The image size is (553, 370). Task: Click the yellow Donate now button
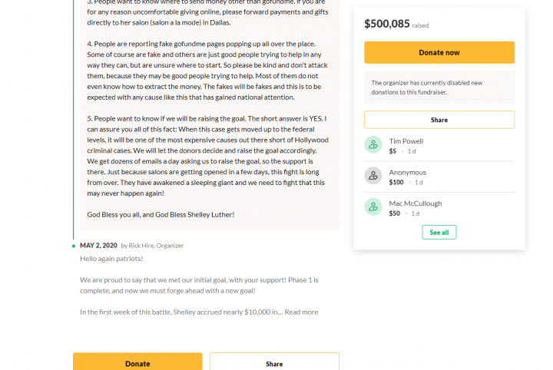[x=439, y=52]
